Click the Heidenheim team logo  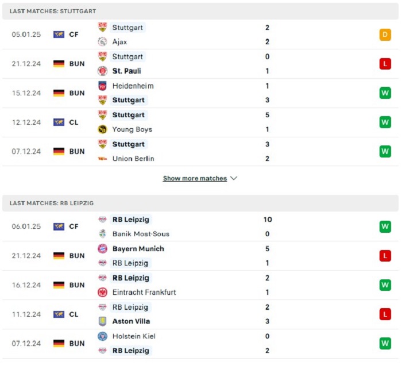click(x=102, y=86)
